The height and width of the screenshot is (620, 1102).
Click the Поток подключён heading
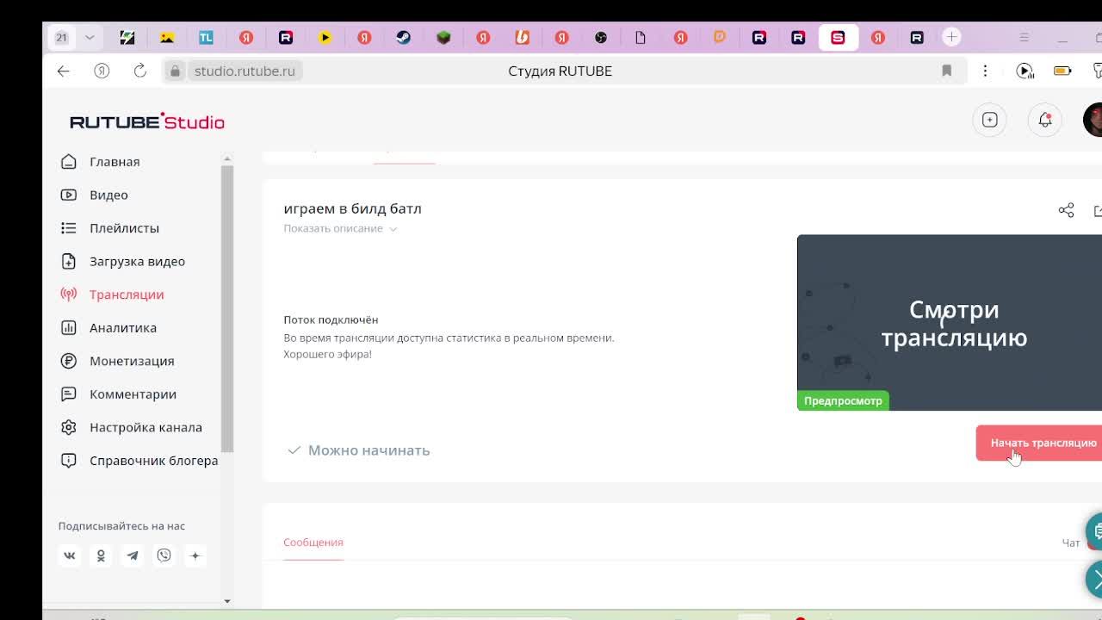tap(331, 319)
